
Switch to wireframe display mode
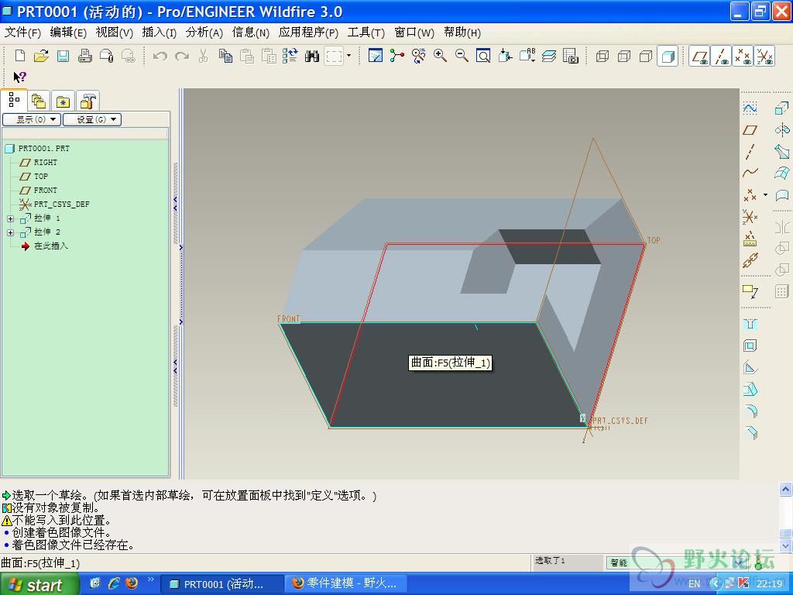[602, 56]
